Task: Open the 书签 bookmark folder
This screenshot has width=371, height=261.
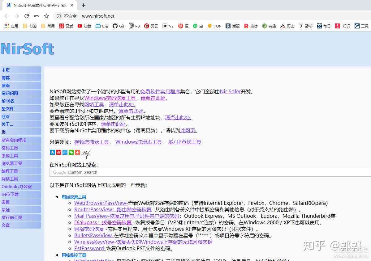Action: [x=30, y=26]
